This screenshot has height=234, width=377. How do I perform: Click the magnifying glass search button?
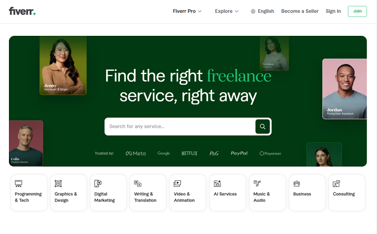coord(263,126)
